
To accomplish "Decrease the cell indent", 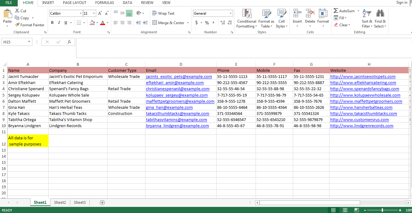I will coord(139,23).
